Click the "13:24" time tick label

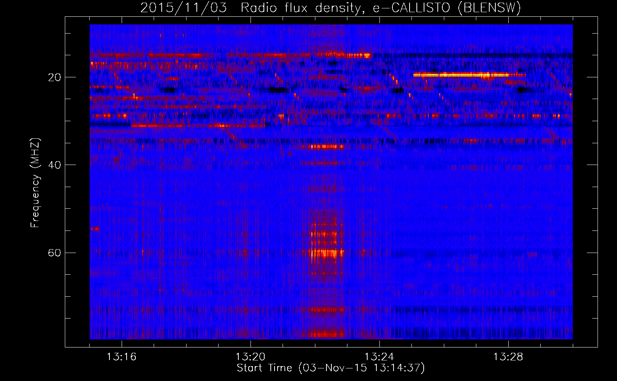point(379,357)
